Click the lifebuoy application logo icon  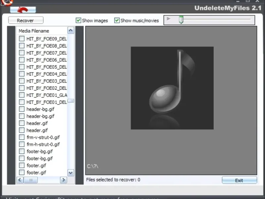[7, 2]
